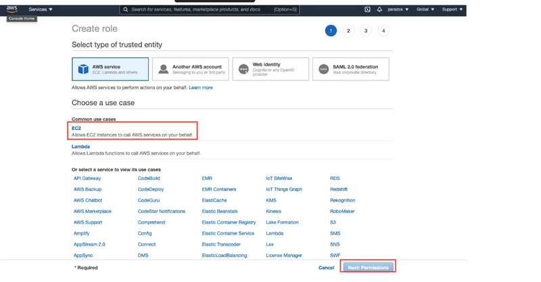Click Next: Permissions button

tap(368, 268)
